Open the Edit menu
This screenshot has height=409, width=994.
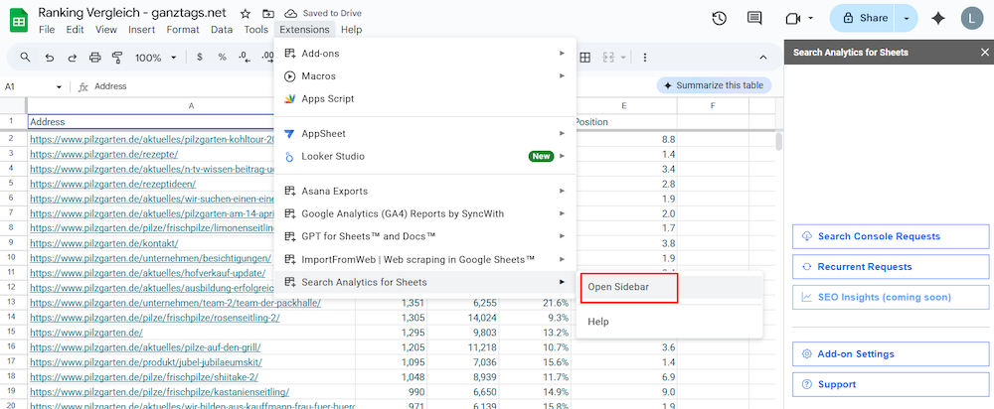(75, 29)
